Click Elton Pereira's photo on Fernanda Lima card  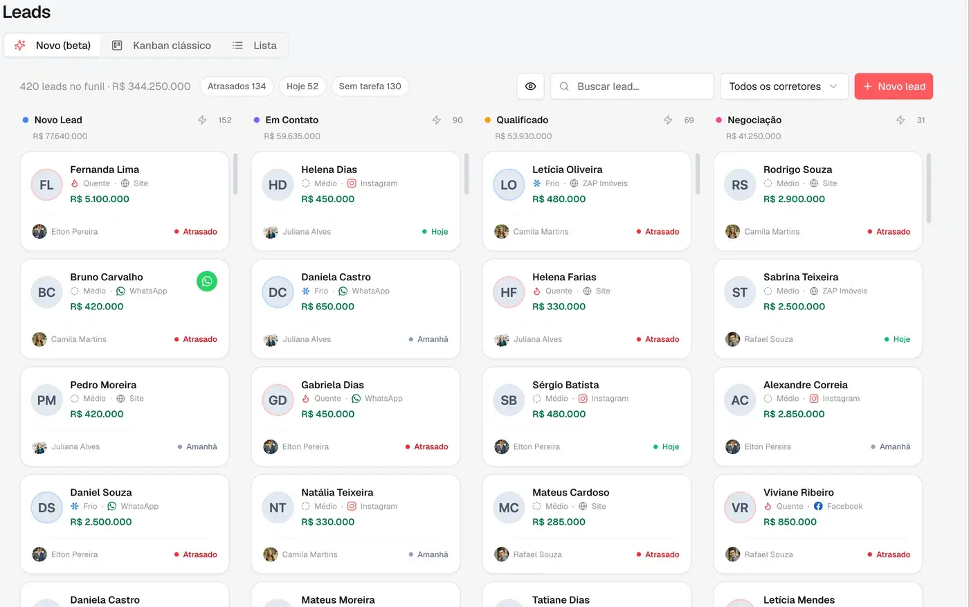[x=39, y=231]
